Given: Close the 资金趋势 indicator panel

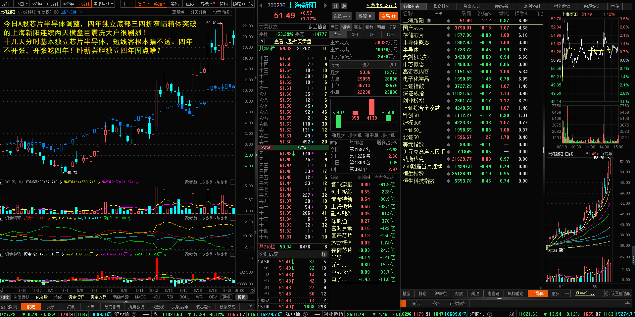Looking at the screenshot, I should pyautogui.click(x=233, y=254).
